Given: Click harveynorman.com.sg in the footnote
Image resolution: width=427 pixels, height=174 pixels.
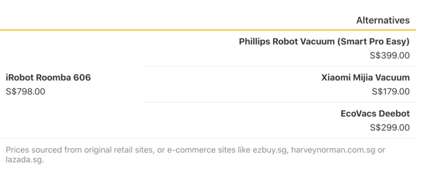Looking at the screenshot, I should pyautogui.click(x=332, y=150).
